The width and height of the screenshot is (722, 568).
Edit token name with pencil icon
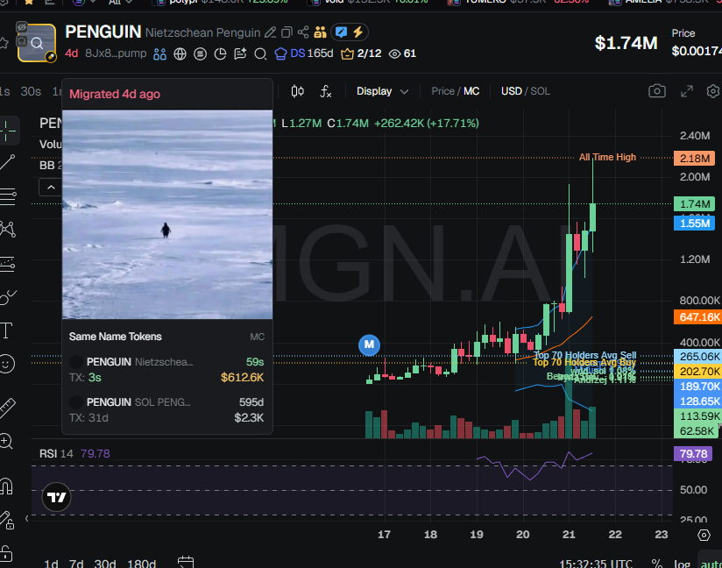point(270,32)
